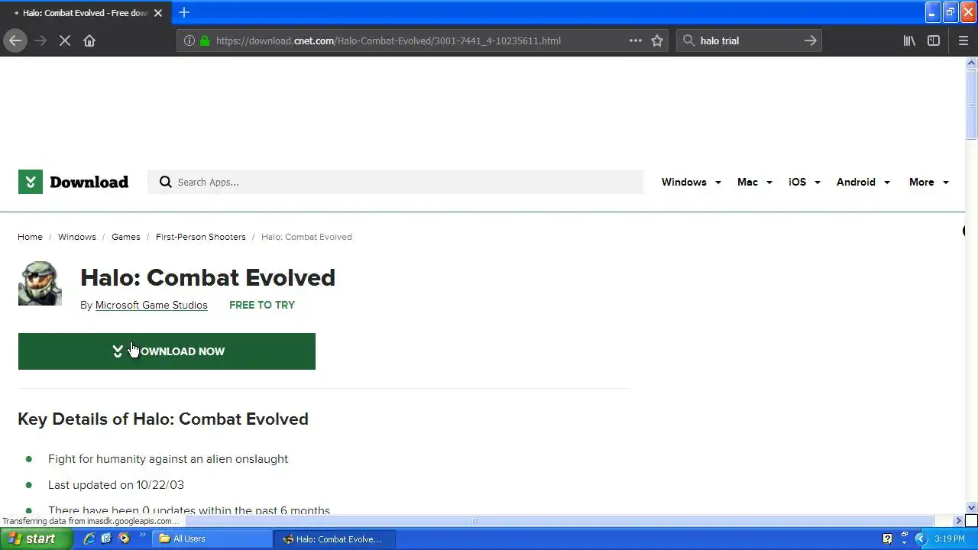Click the halo trial search box
Image resolution: width=978 pixels, height=550 pixels.
click(x=749, y=40)
